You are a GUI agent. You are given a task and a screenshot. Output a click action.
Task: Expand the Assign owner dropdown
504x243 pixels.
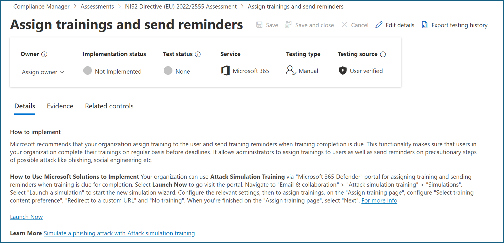tap(43, 72)
